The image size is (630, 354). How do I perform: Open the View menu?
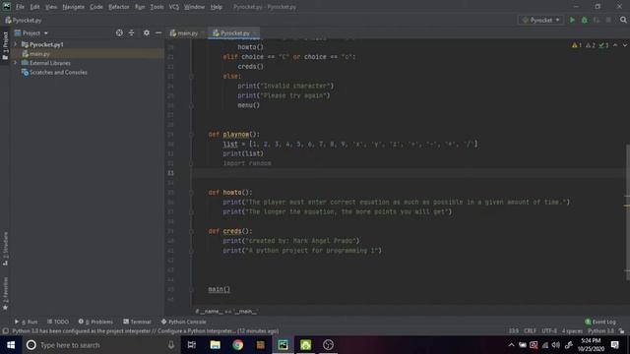(x=51, y=7)
